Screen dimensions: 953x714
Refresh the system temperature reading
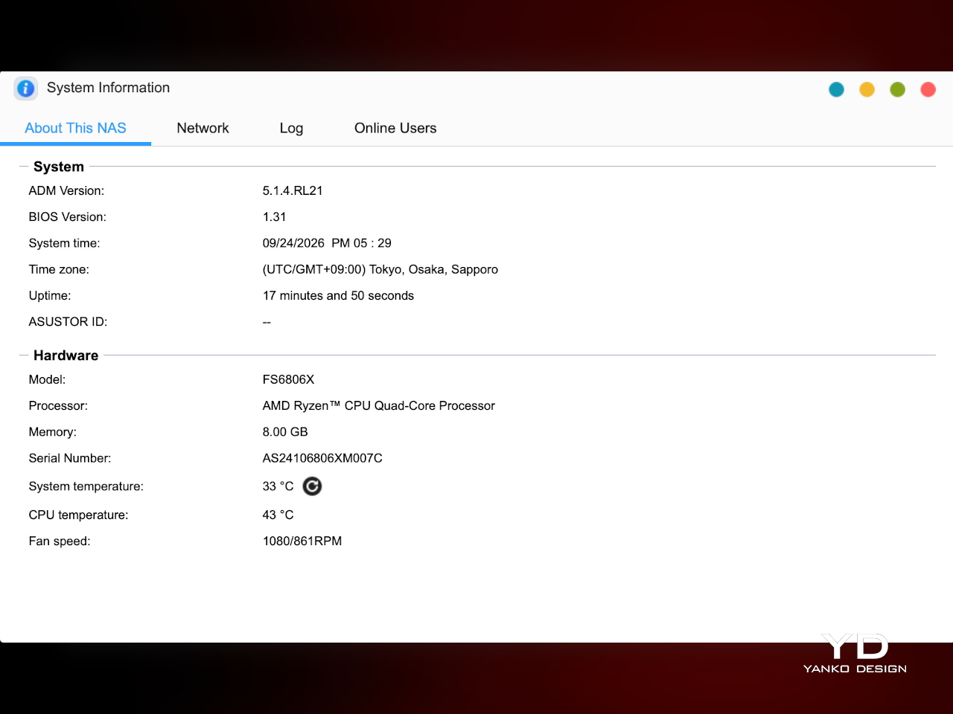312,486
